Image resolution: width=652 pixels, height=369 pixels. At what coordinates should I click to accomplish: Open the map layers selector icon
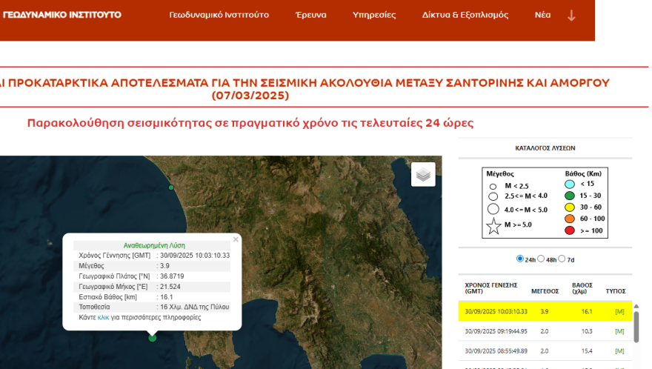(x=423, y=174)
